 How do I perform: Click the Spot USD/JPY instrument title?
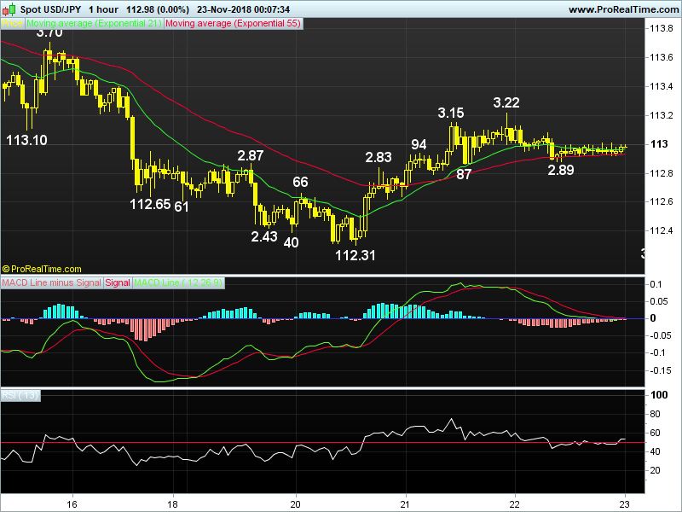tap(51, 9)
